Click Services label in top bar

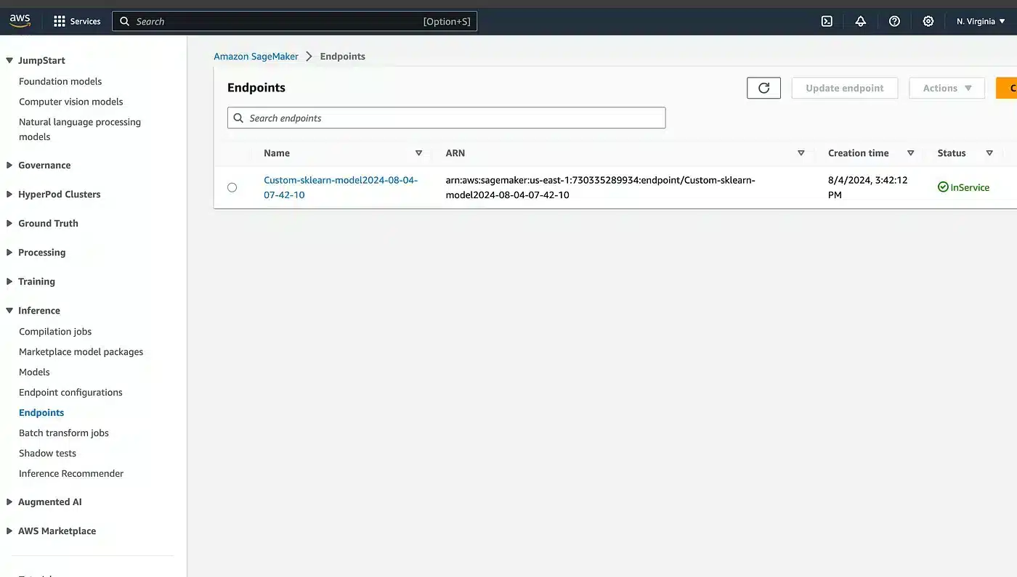click(x=85, y=22)
